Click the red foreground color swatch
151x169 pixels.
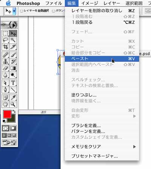pos(7,114)
